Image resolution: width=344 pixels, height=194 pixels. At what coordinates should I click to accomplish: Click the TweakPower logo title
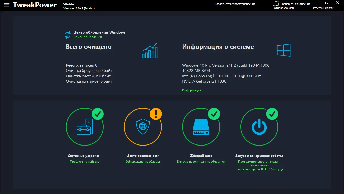coord(35,5)
